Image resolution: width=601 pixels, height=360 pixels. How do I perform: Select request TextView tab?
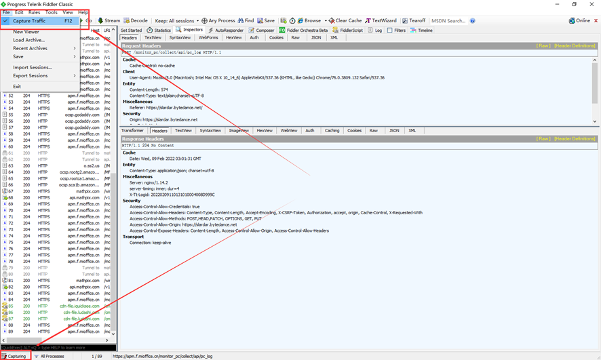click(153, 37)
